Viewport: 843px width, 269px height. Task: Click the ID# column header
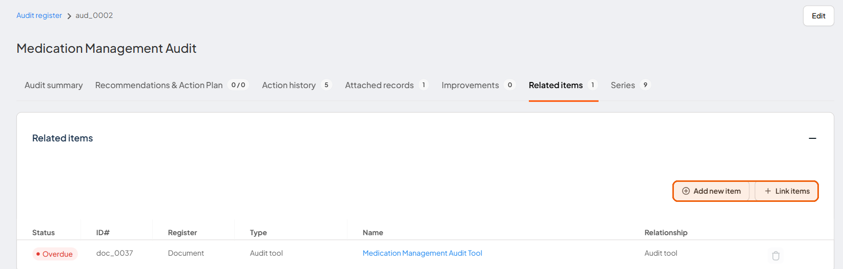click(x=103, y=233)
